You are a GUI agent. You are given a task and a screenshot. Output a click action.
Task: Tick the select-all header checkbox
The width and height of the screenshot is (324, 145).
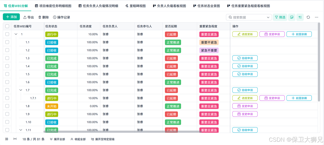tap(7, 26)
